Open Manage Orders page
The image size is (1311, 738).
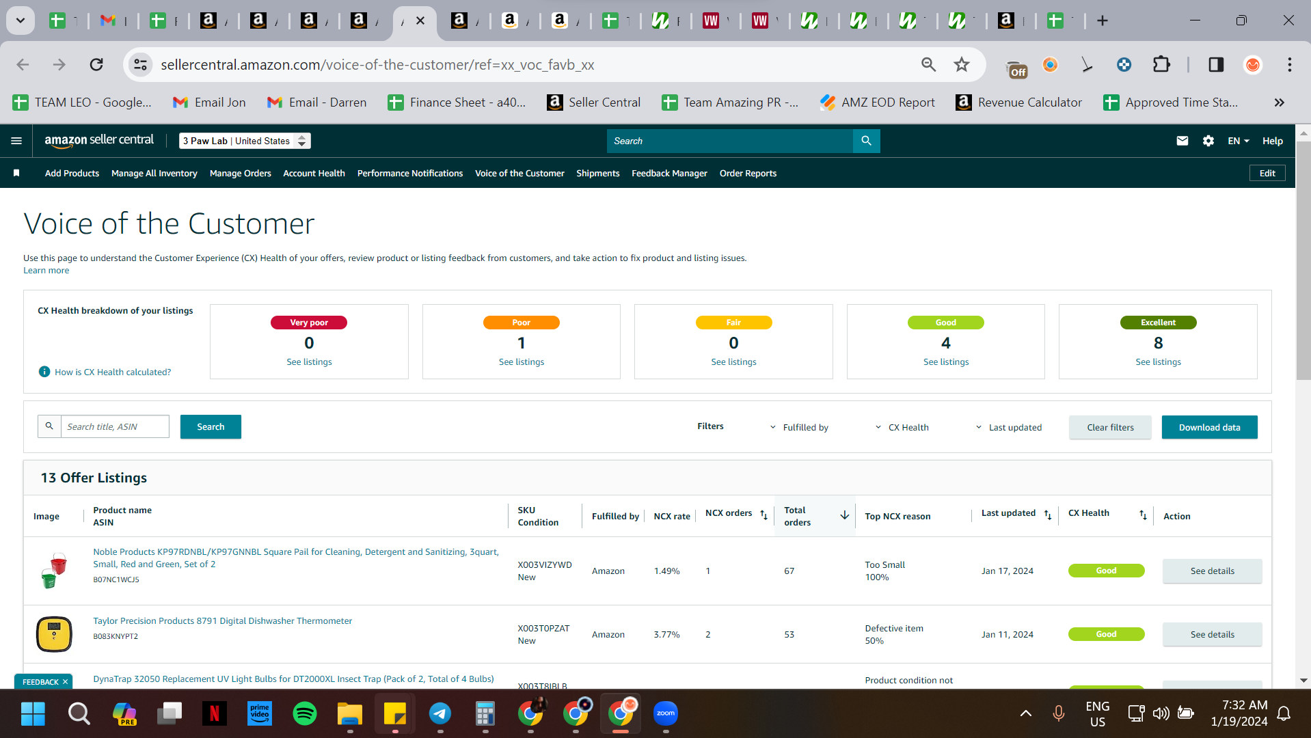pyautogui.click(x=241, y=174)
